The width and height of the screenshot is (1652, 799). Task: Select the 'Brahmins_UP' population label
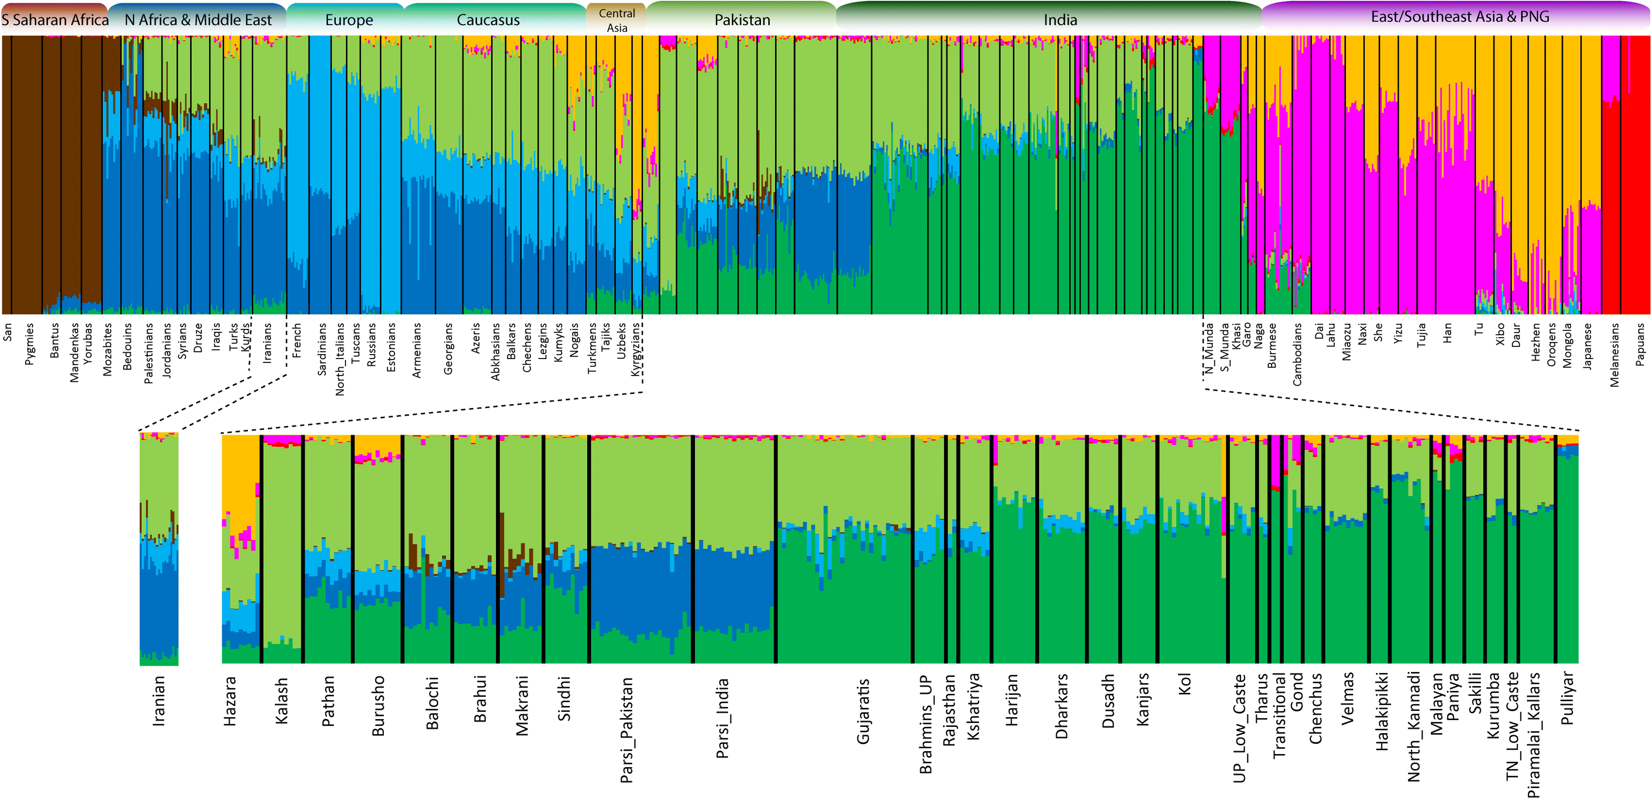coord(926,724)
